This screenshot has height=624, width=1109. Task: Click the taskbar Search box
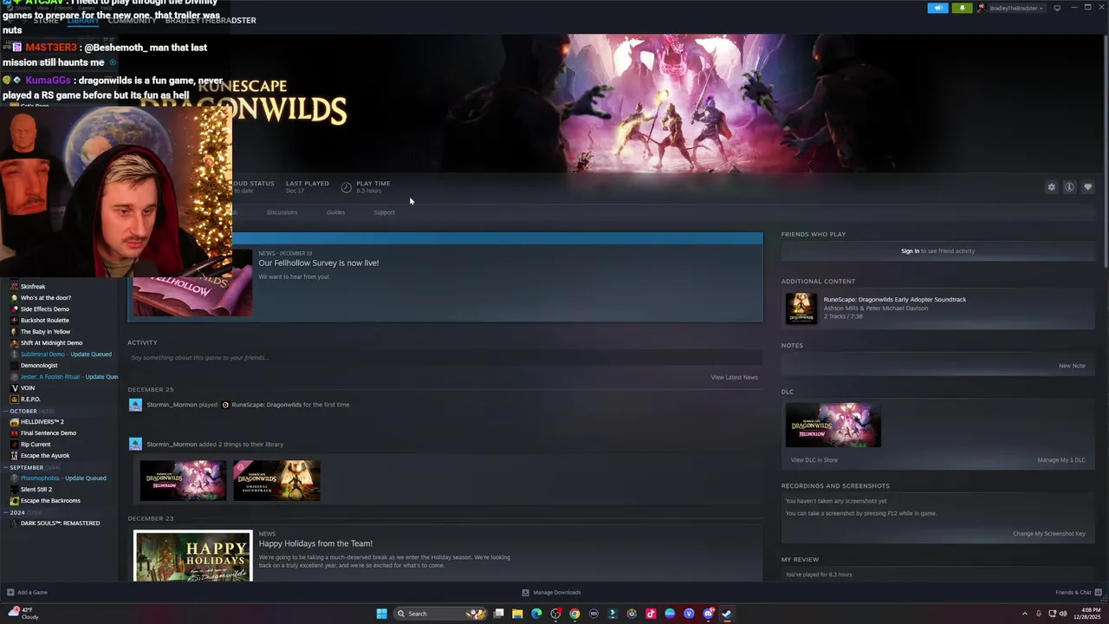pyautogui.click(x=442, y=614)
